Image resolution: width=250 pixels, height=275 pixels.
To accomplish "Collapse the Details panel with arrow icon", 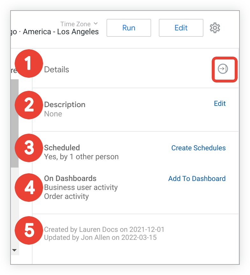I will [223, 69].
